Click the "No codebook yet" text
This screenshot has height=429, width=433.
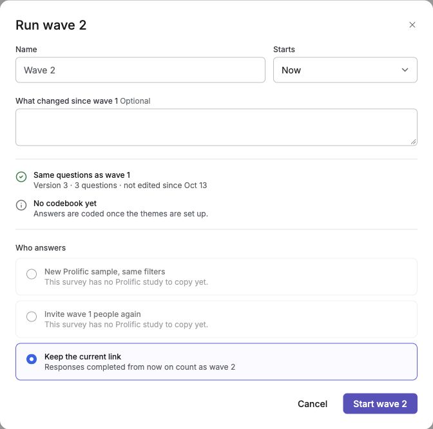pyautogui.click(x=65, y=204)
